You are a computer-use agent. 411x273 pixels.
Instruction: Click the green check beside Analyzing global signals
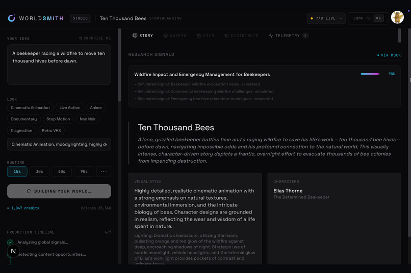tap(10, 242)
